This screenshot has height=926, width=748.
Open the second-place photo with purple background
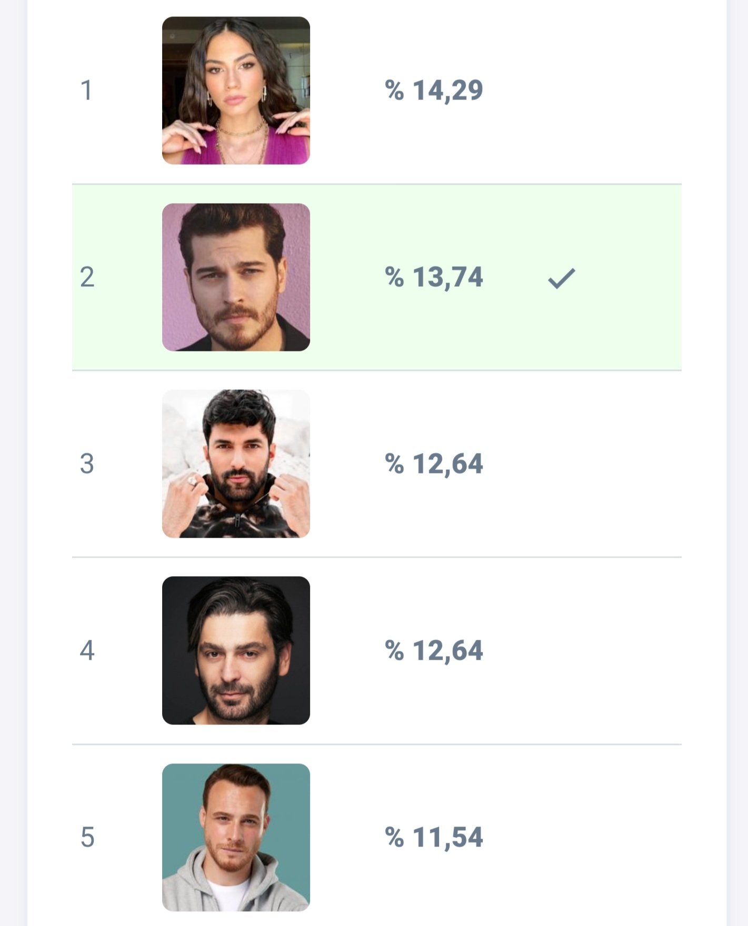click(x=236, y=277)
